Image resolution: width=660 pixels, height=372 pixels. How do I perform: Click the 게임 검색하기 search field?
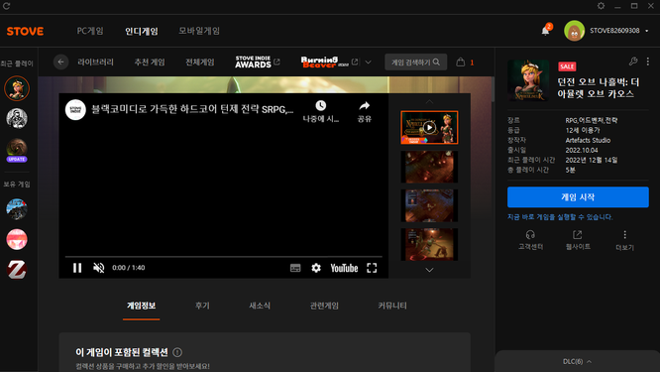coord(415,62)
